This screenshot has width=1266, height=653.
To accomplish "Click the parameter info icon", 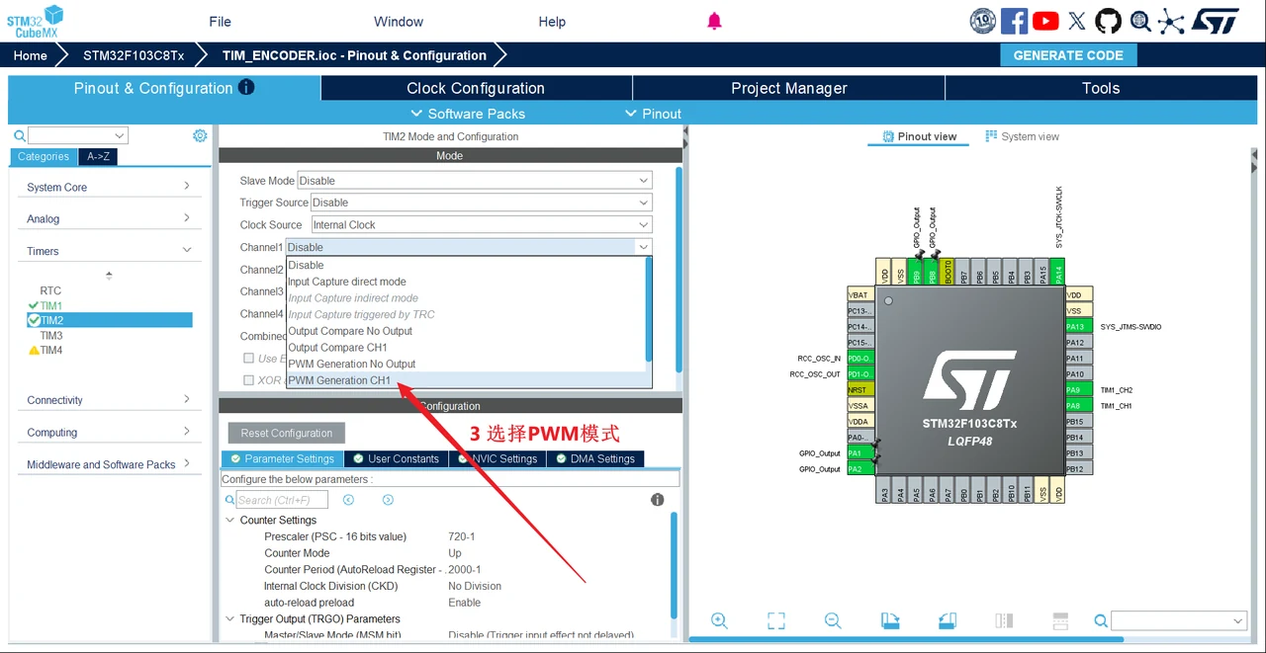I will pyautogui.click(x=657, y=500).
